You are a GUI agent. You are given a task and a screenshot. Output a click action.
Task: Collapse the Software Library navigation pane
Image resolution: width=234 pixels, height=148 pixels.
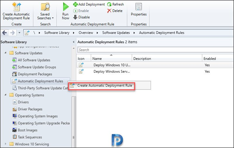(x=74, y=42)
